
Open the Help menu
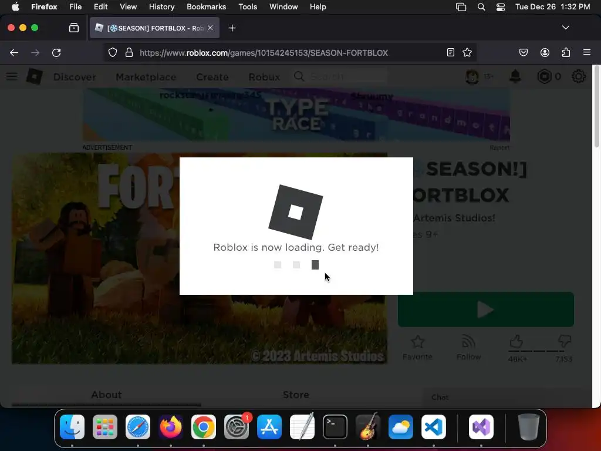(x=318, y=6)
